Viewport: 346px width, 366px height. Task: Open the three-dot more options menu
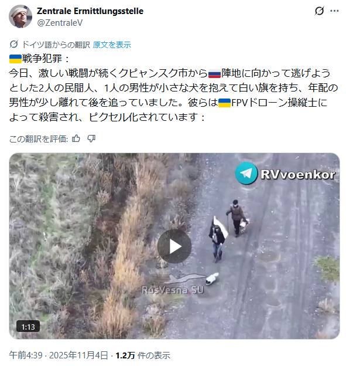[334, 11]
